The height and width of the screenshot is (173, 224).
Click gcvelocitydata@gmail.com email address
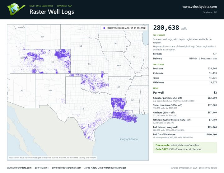[67, 168]
